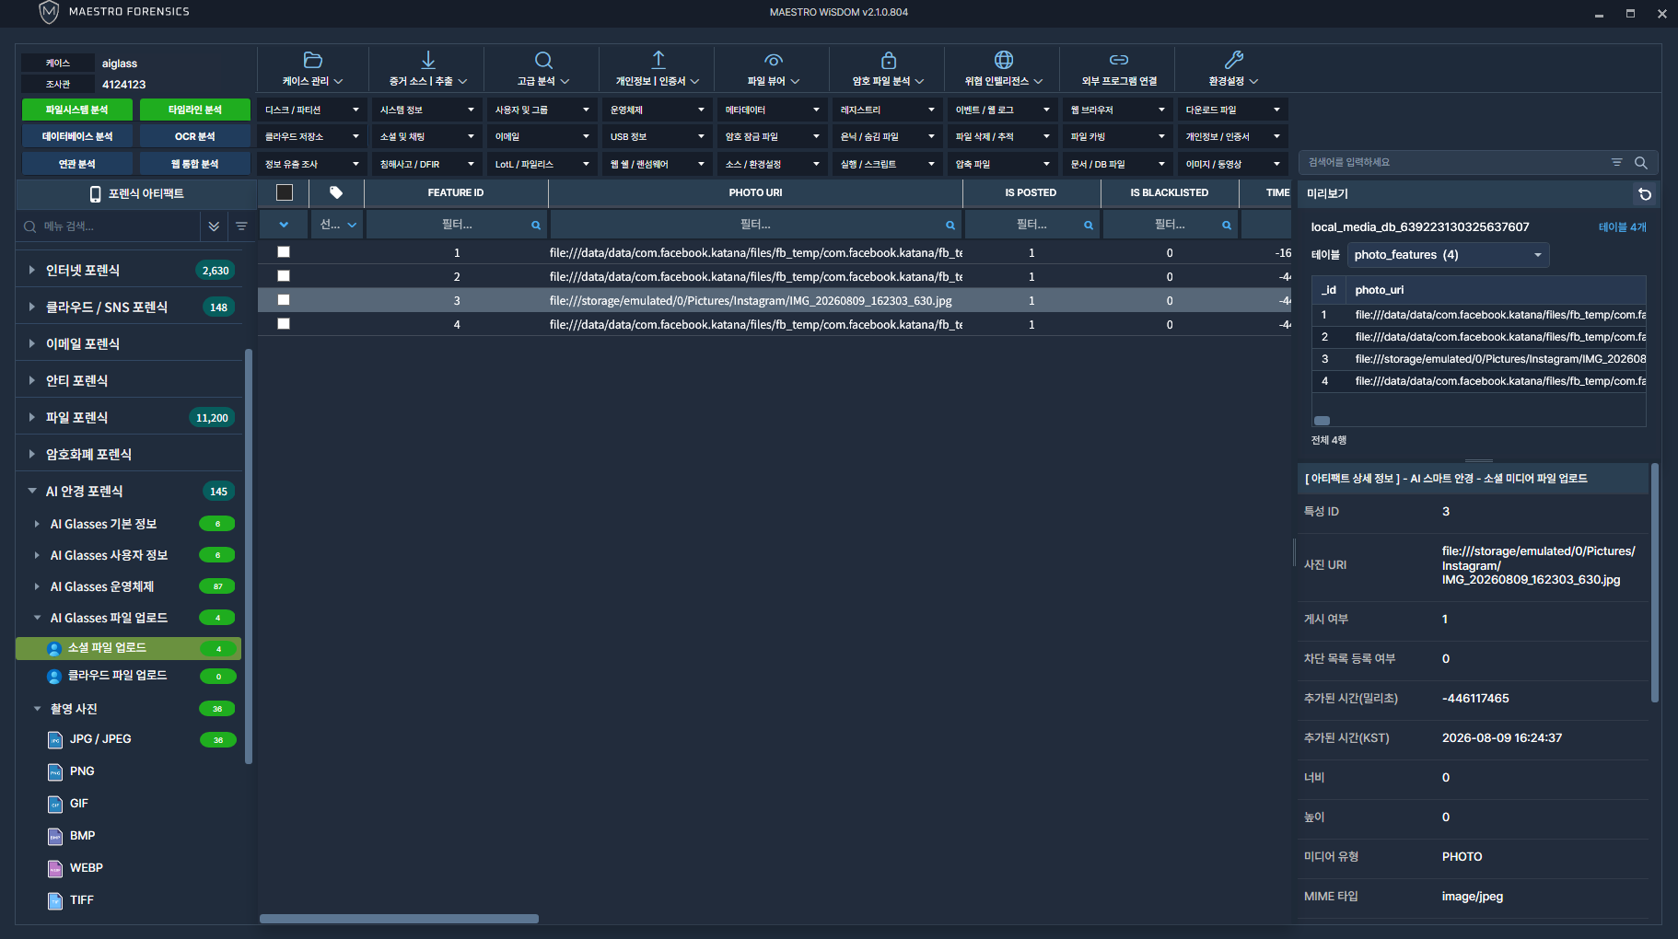This screenshot has width=1678, height=939.
Task: Click the tag icon column header
Action: [336, 192]
